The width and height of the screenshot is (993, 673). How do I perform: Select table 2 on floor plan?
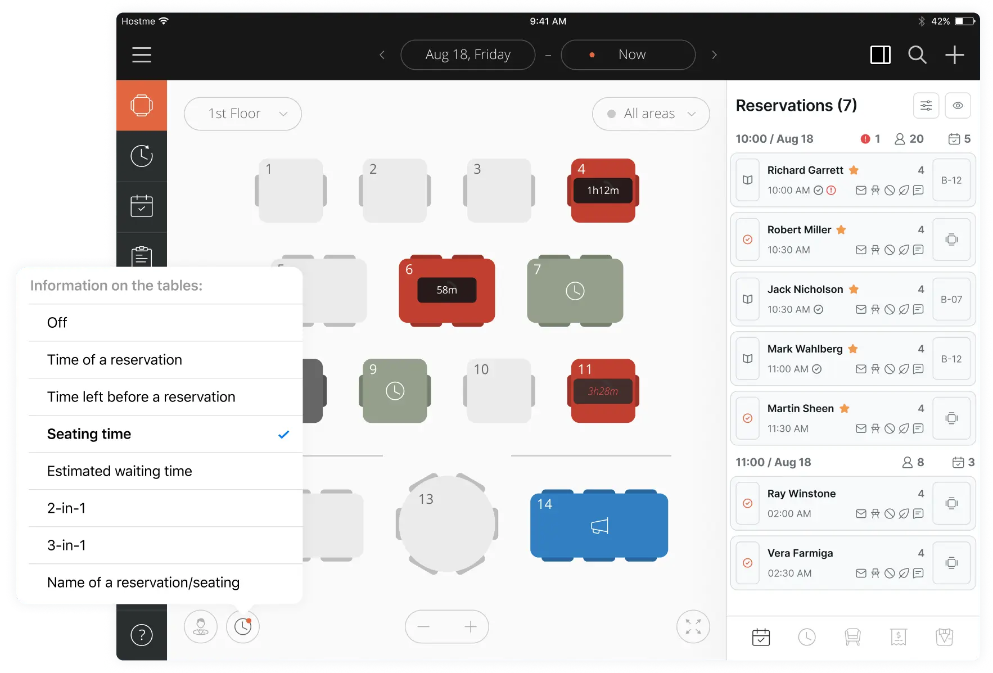(395, 191)
